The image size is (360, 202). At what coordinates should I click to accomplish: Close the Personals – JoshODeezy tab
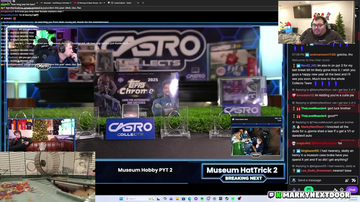tap(71, 3)
